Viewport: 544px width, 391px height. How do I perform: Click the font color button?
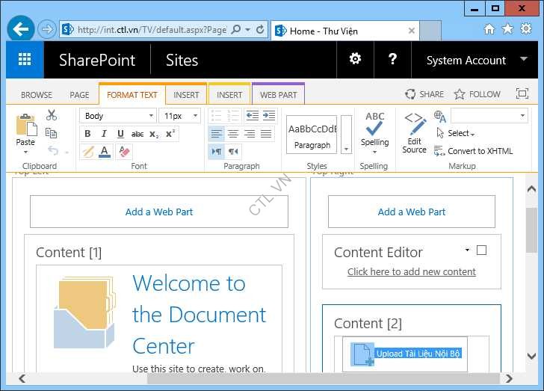[x=105, y=152]
